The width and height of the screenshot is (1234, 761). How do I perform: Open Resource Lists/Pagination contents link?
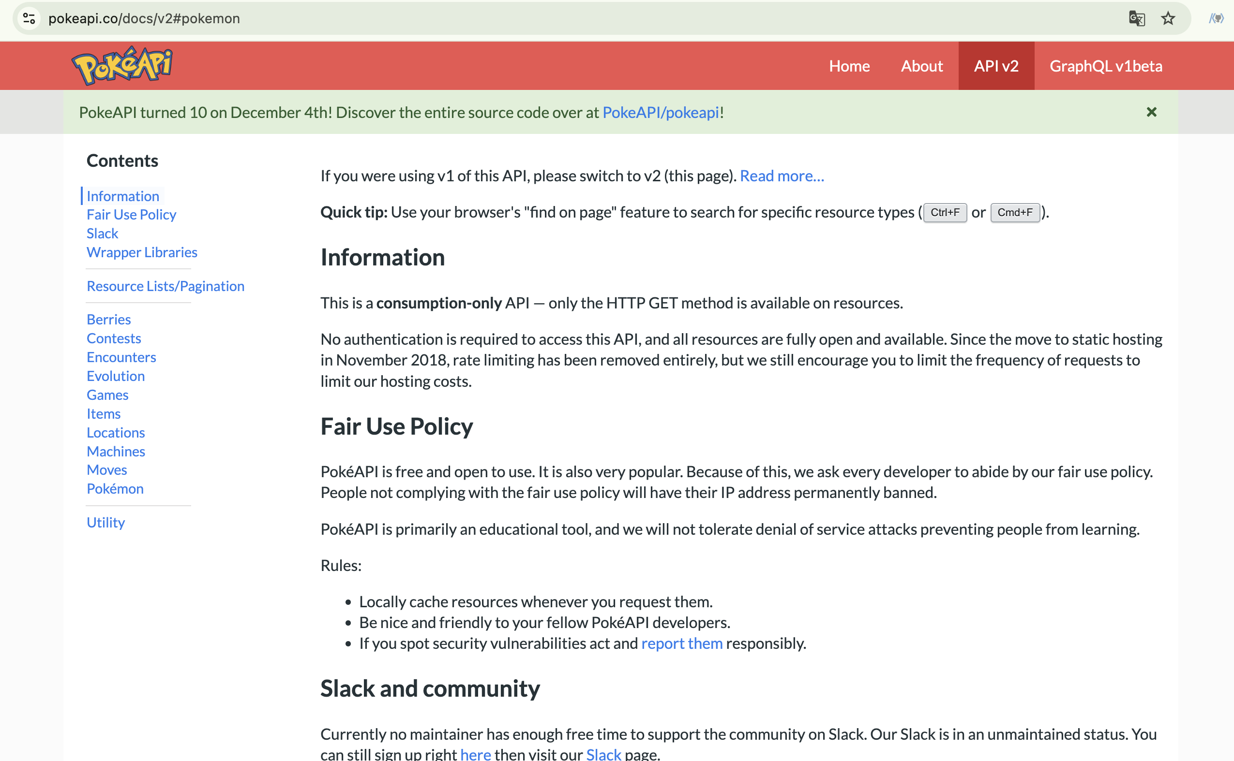click(x=165, y=286)
